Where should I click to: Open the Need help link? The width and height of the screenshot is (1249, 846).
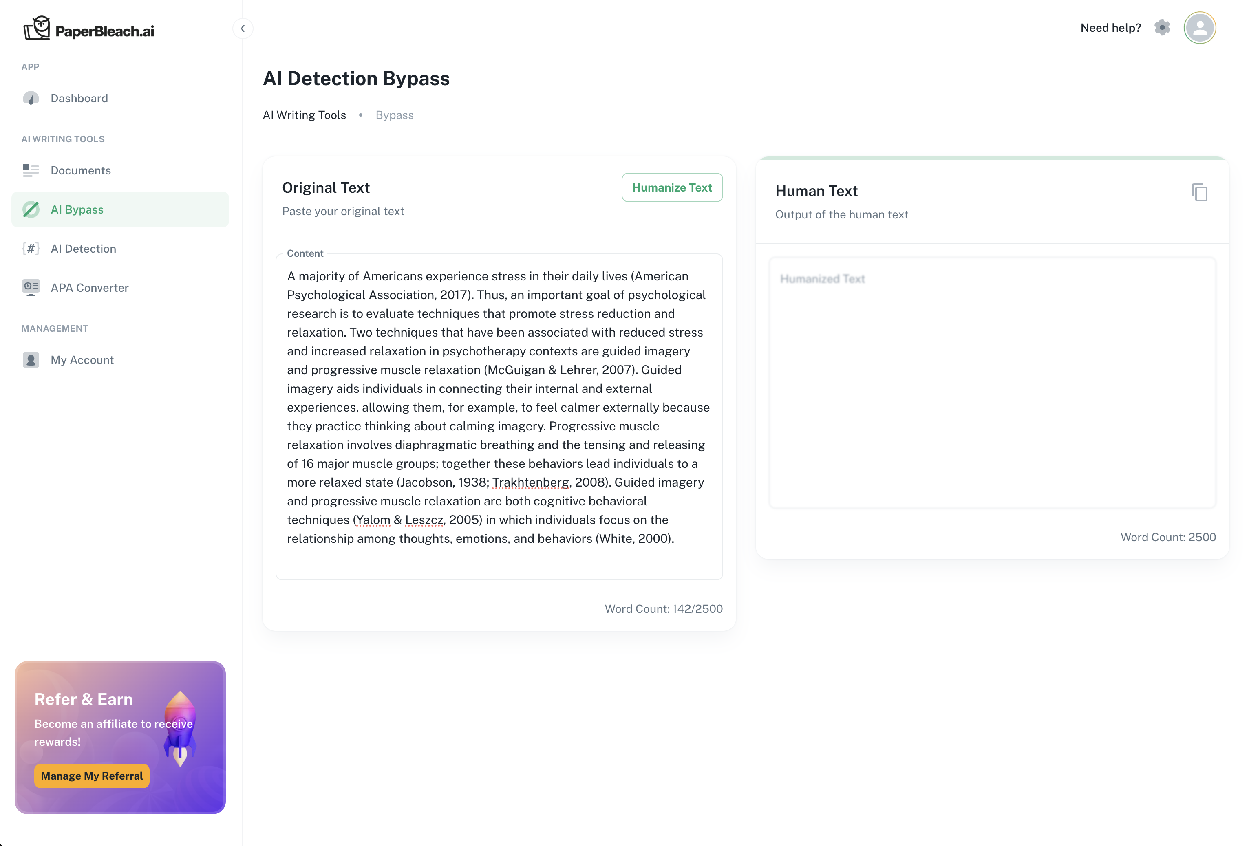point(1110,27)
